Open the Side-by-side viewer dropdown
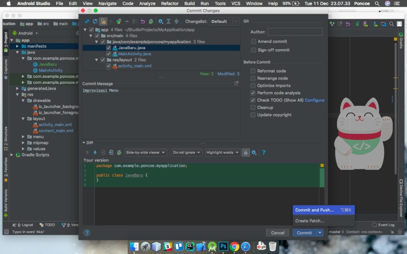407x254 pixels. [145, 152]
